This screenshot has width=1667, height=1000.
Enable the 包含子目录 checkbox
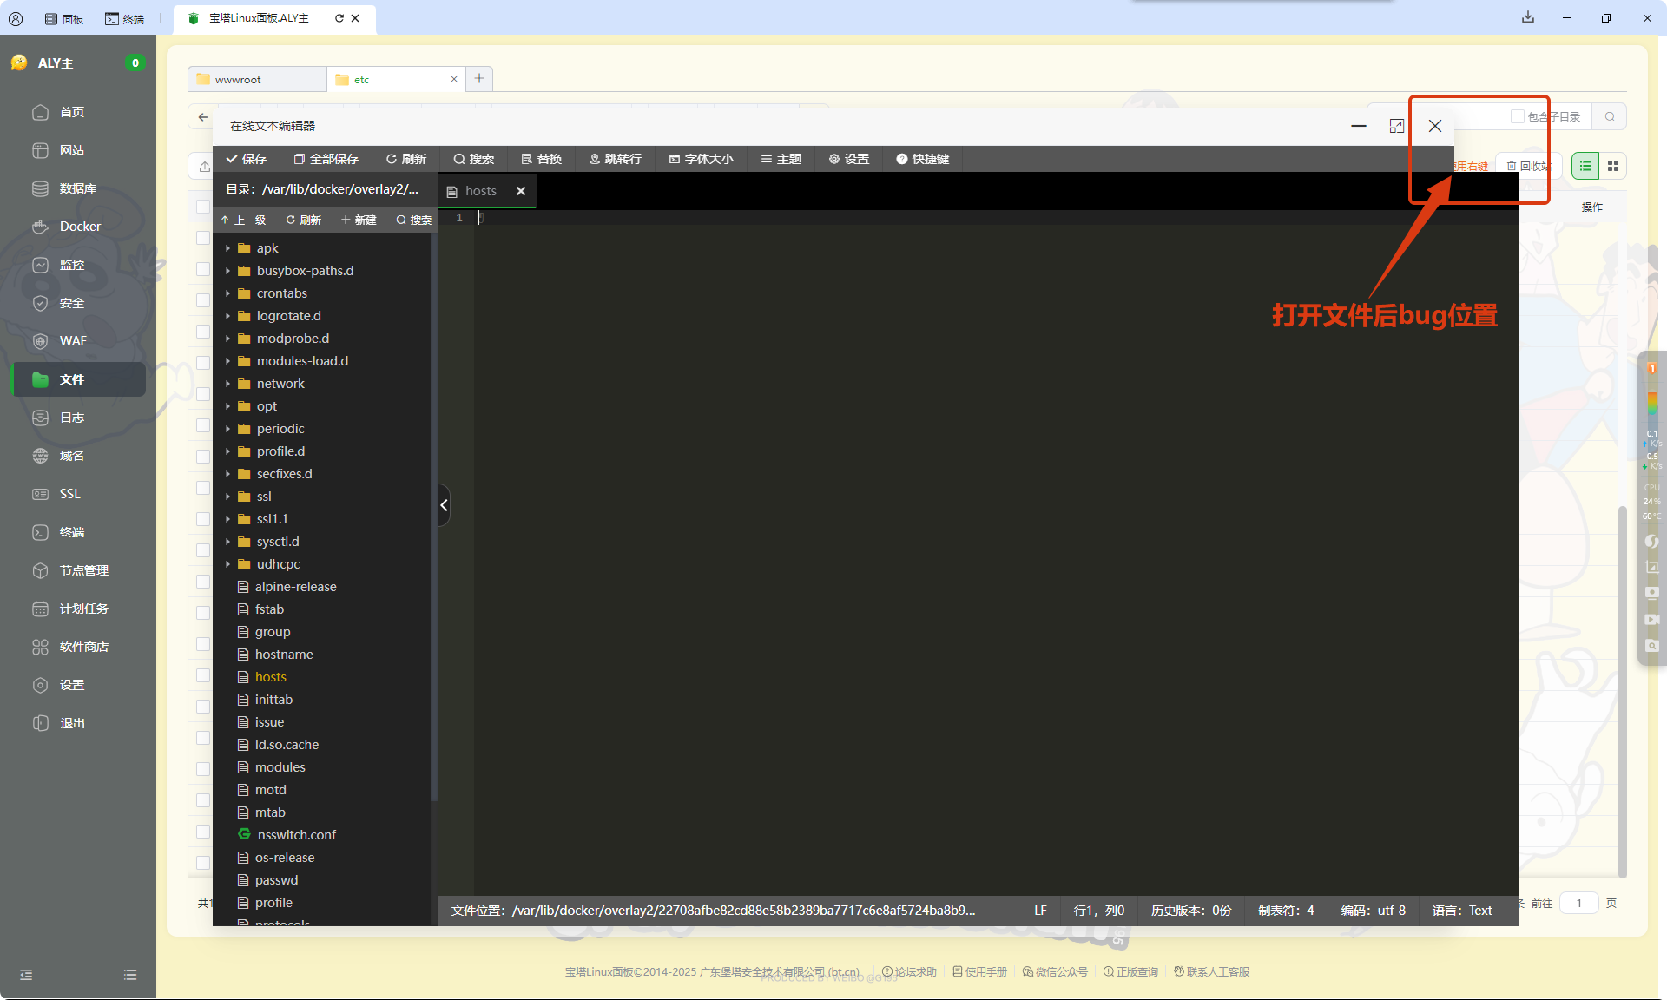[1518, 116]
